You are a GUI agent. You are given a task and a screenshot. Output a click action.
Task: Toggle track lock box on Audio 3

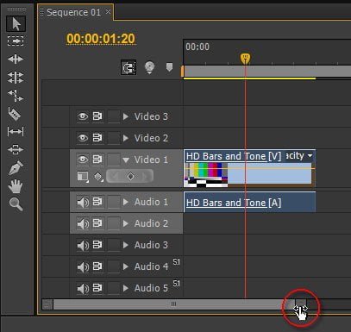114,246
